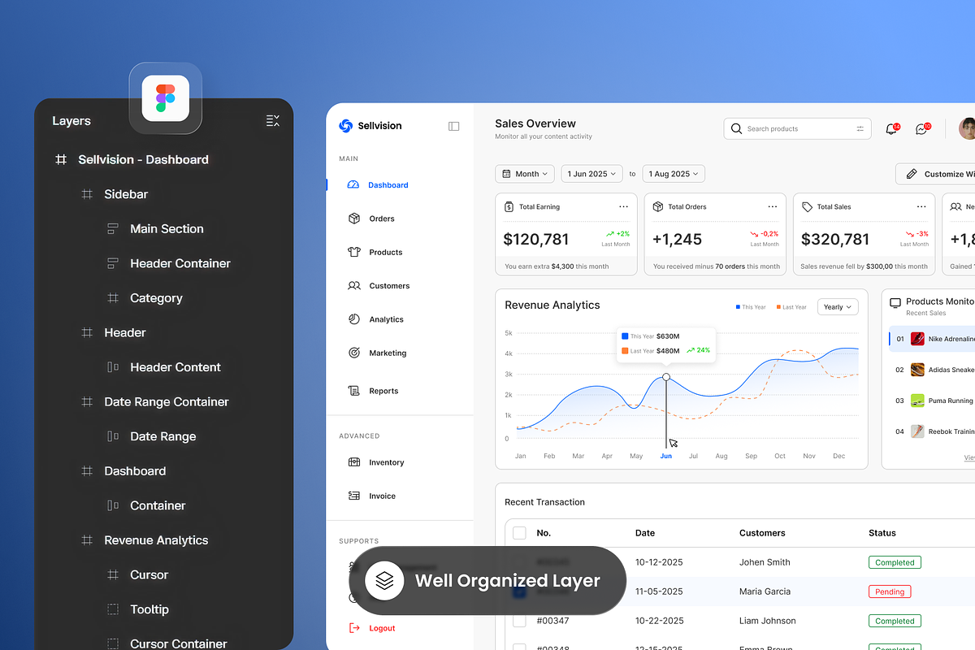Select the Category layer

156,298
